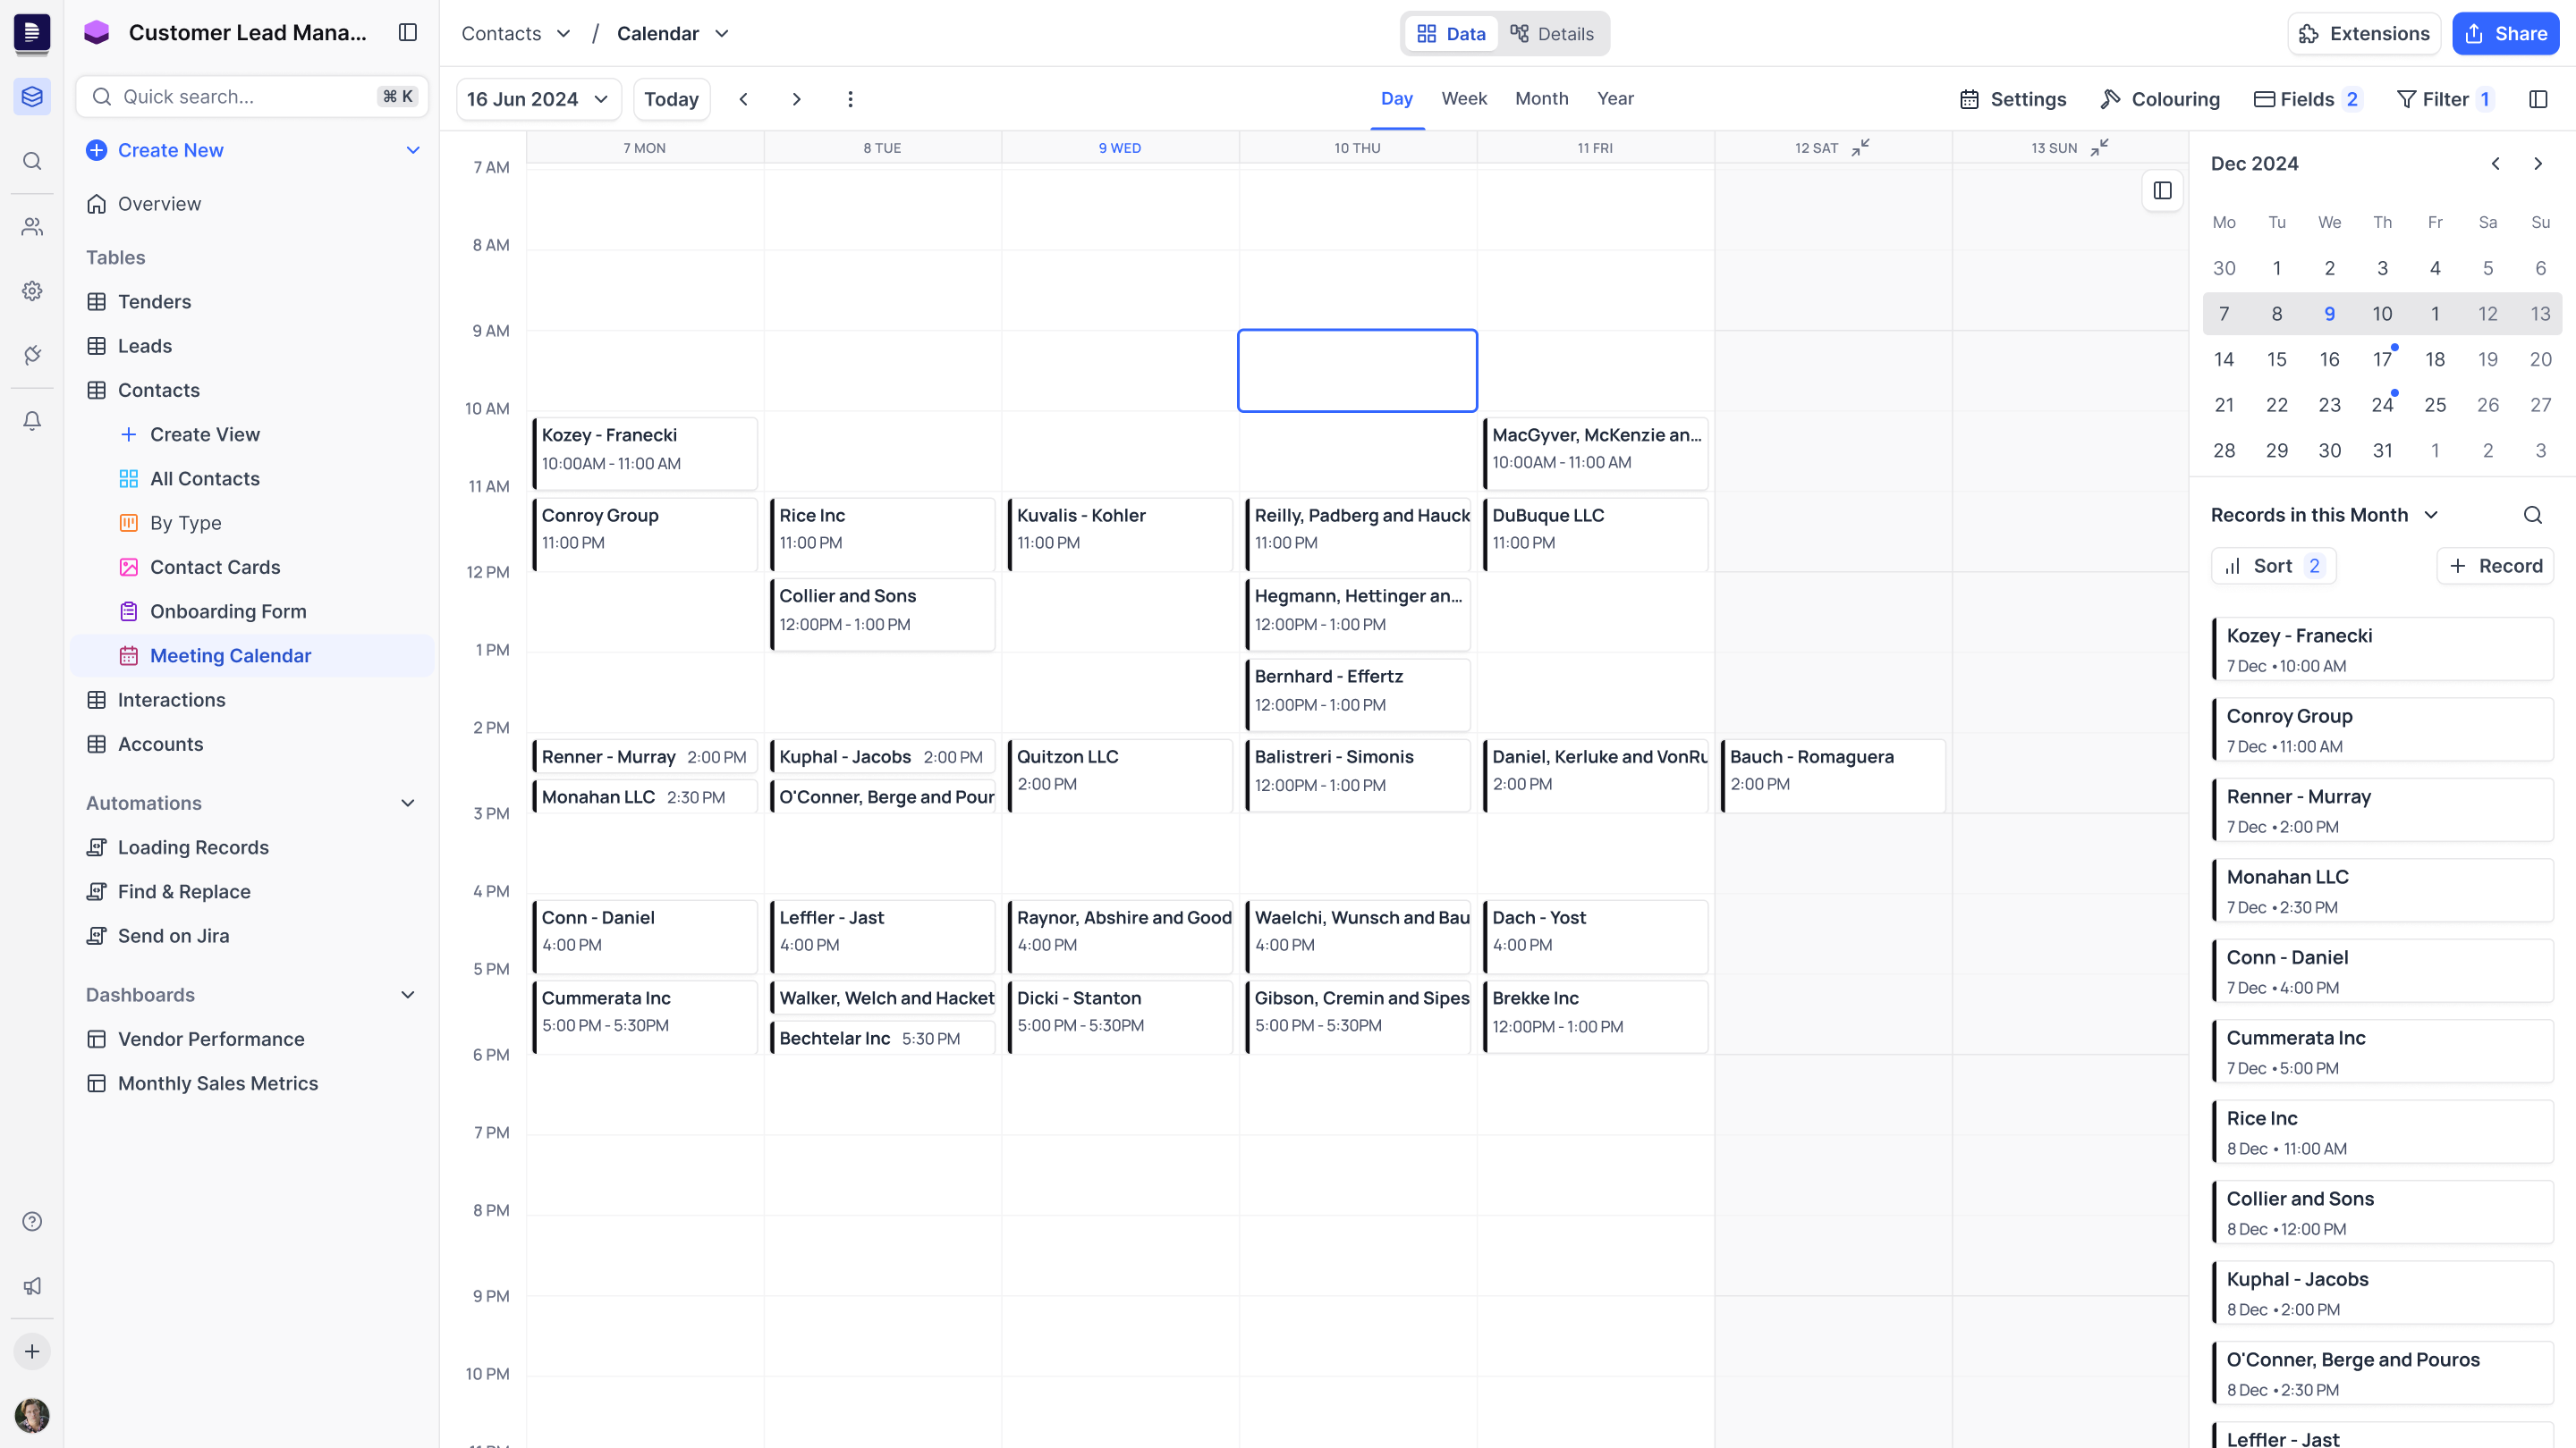Select December 17 in mini calendar

click(x=2382, y=359)
